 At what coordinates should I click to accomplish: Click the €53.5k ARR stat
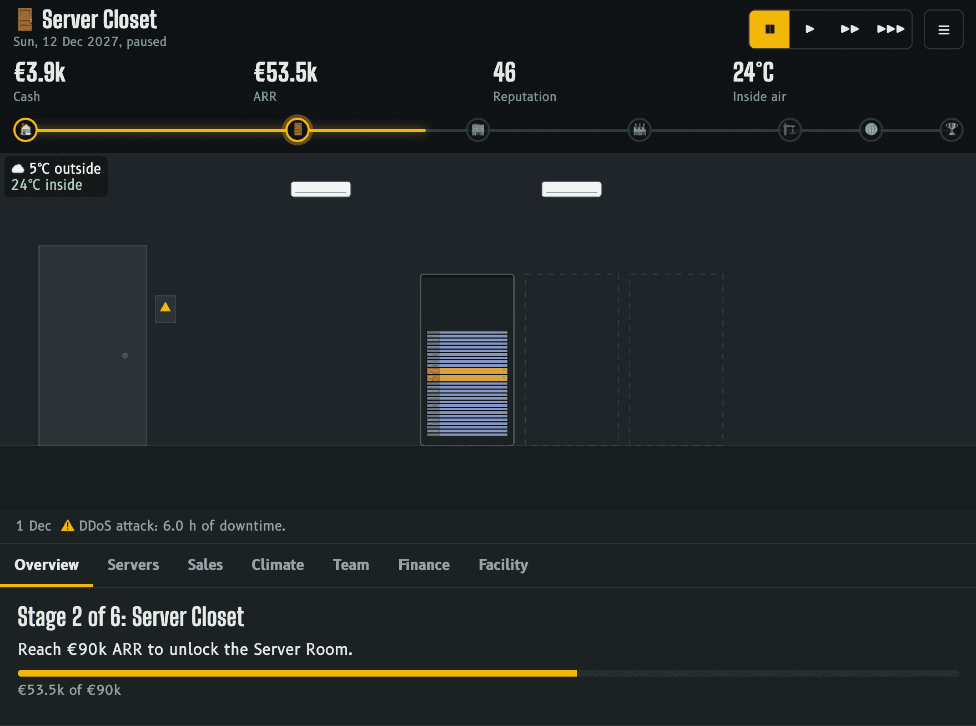coord(285,82)
